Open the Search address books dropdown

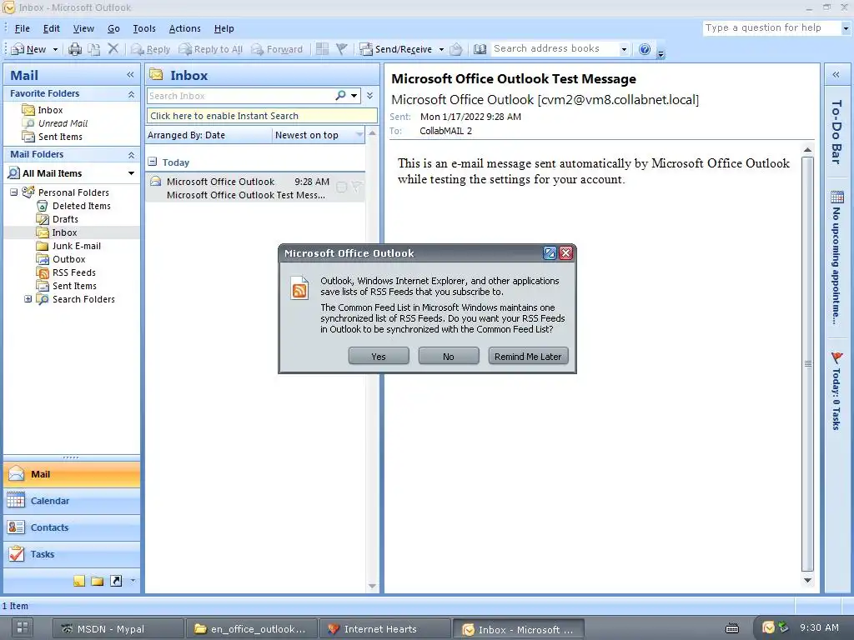coord(624,49)
